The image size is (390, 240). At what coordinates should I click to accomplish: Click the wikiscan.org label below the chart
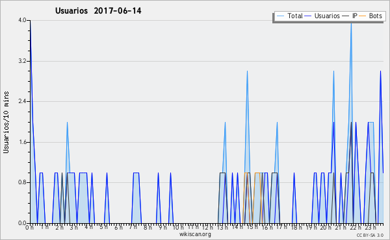[195, 234]
